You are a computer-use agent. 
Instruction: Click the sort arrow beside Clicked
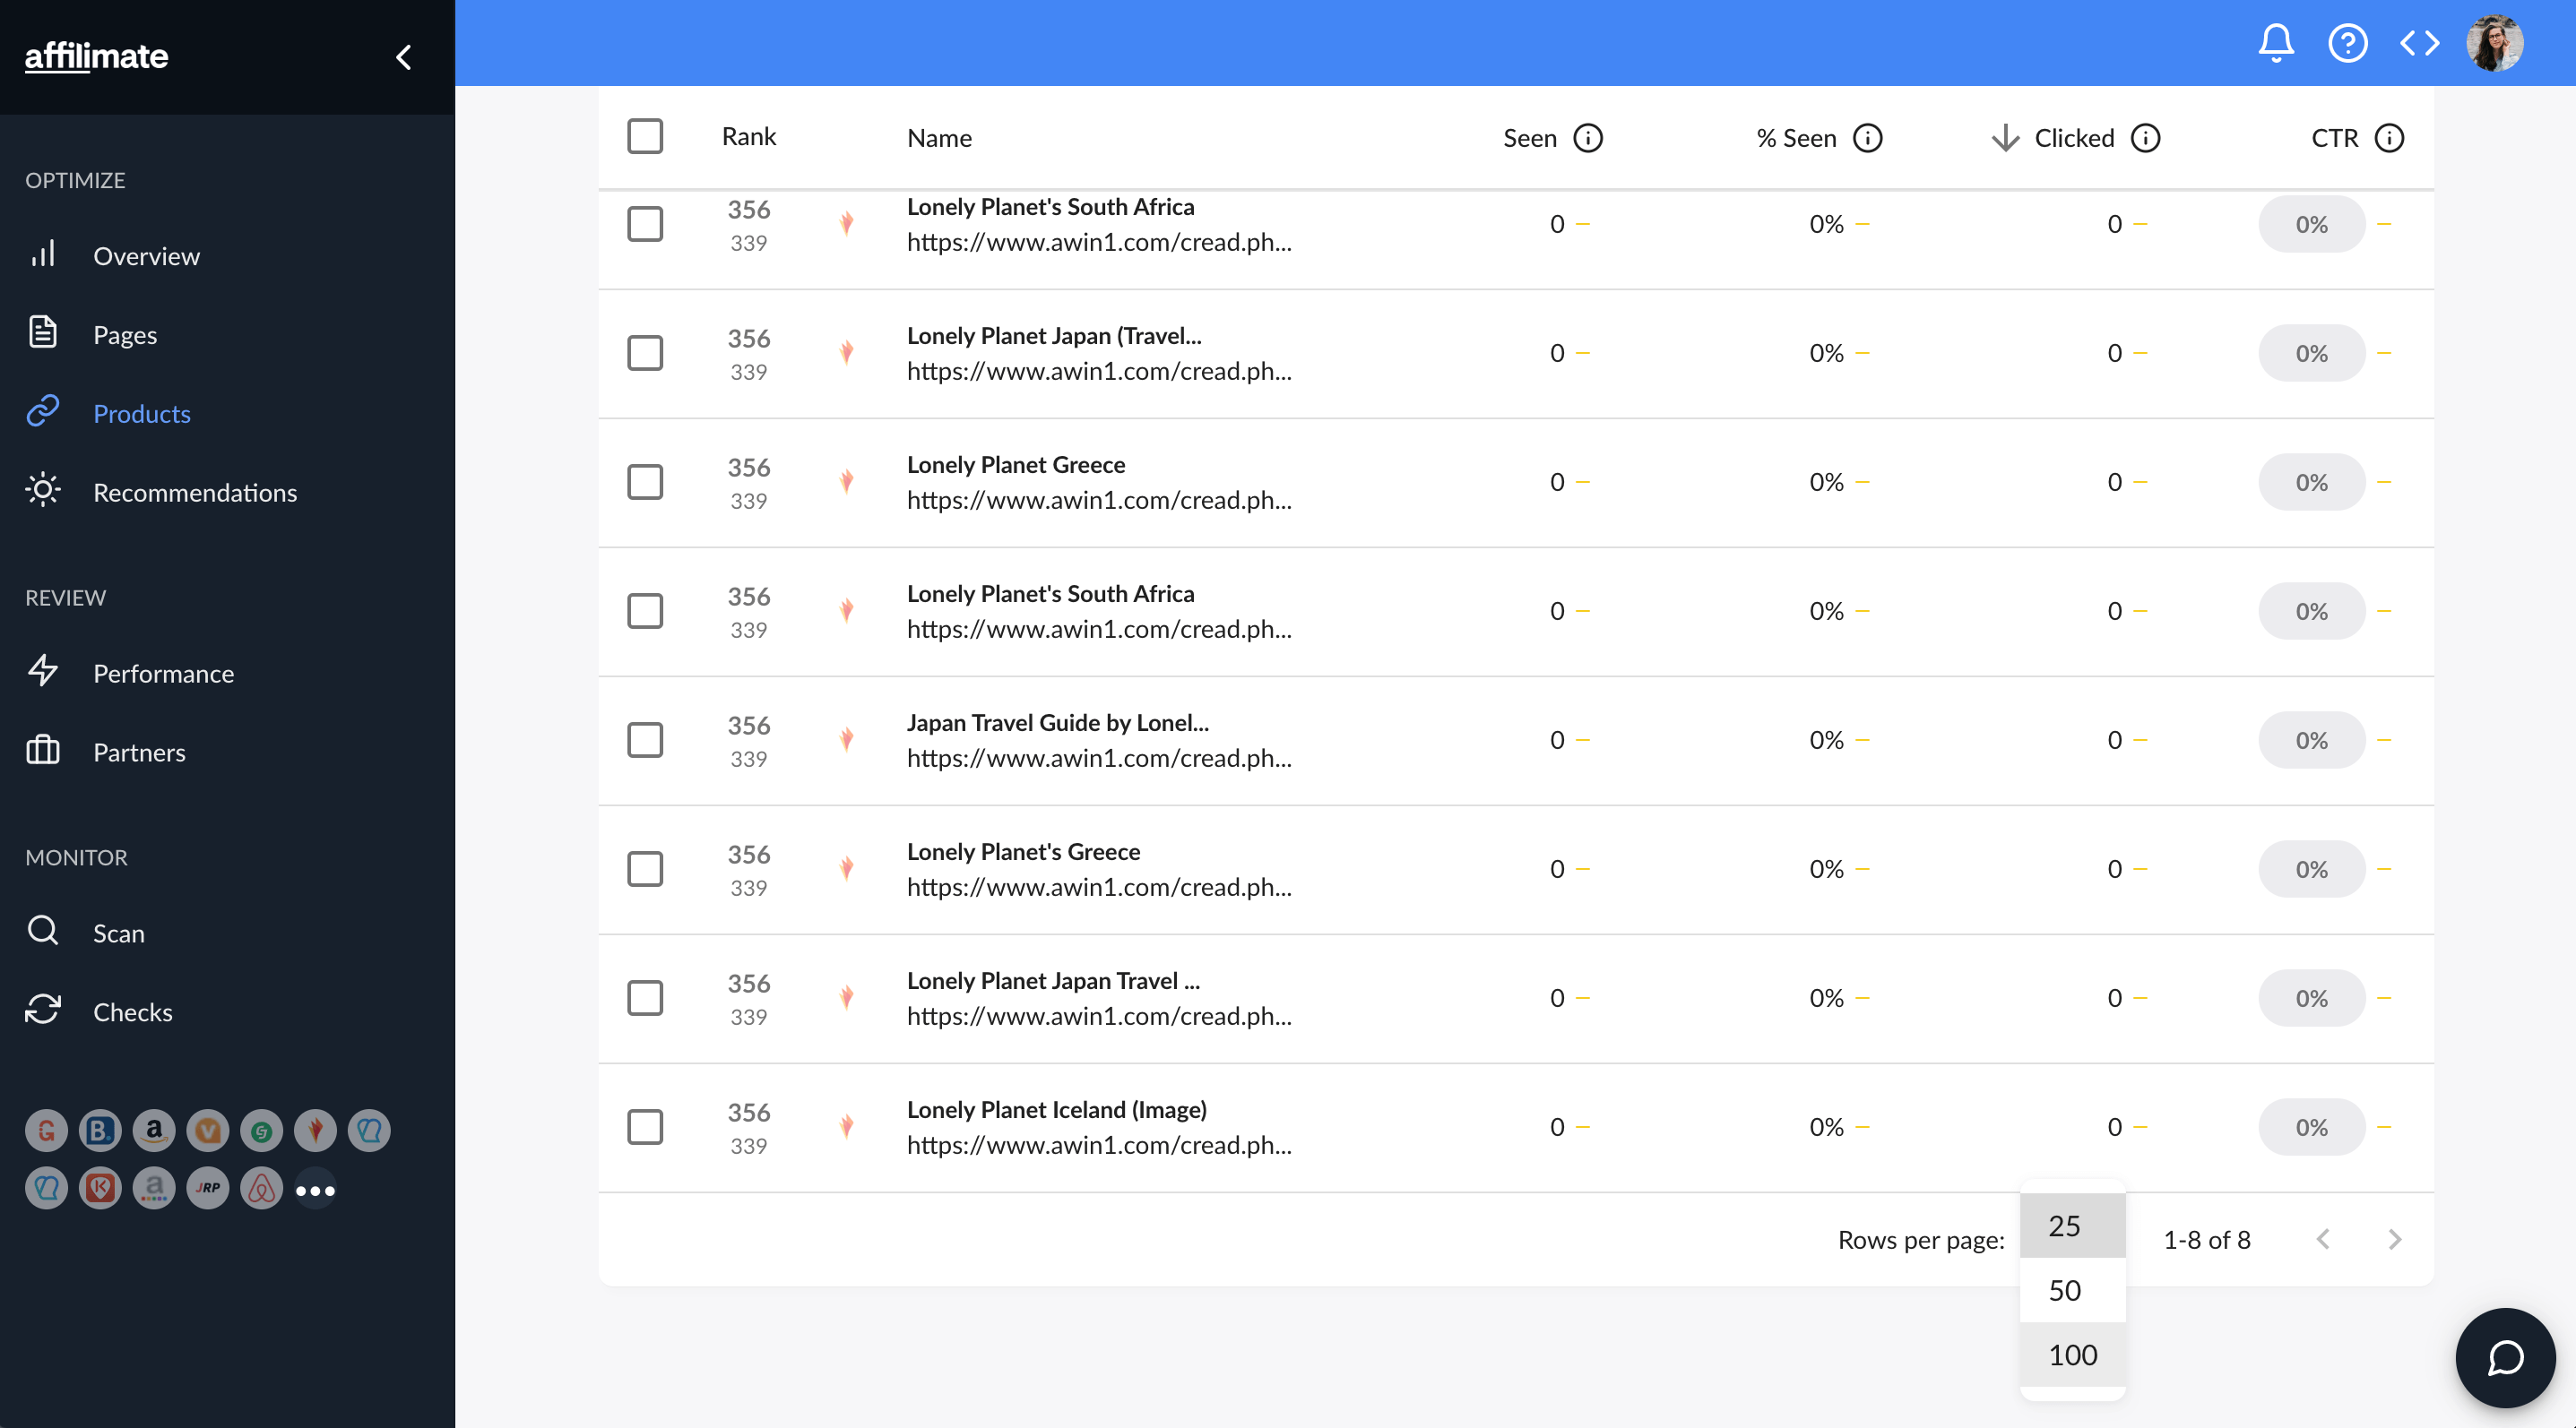pyautogui.click(x=2005, y=138)
